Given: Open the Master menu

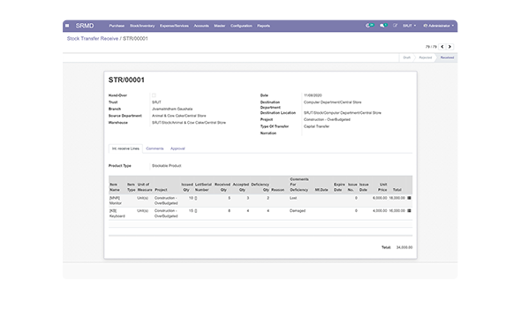Looking at the screenshot, I should [x=220, y=26].
